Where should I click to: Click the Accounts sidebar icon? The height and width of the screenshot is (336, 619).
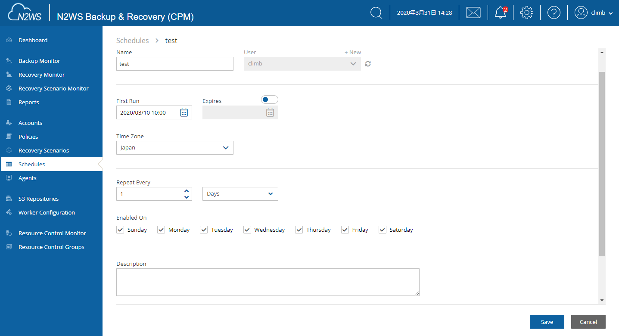click(9, 123)
